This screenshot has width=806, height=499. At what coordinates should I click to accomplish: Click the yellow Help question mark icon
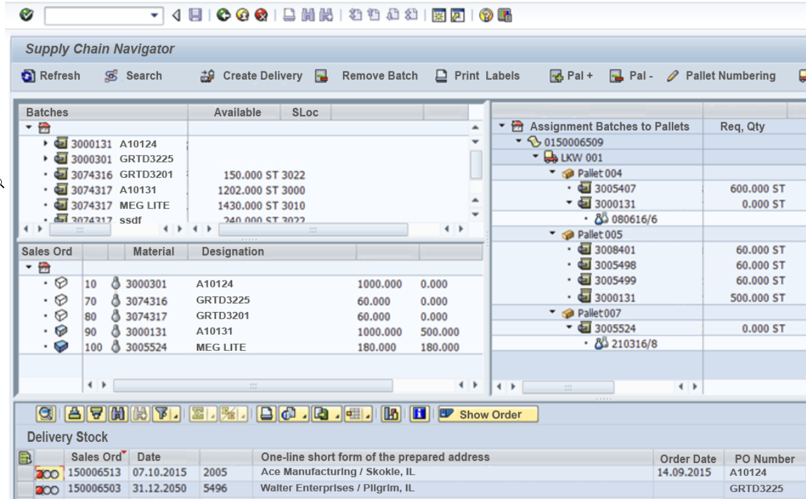(486, 15)
